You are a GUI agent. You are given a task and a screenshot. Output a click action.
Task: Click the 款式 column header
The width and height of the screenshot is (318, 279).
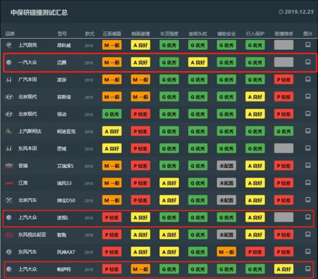point(90,33)
